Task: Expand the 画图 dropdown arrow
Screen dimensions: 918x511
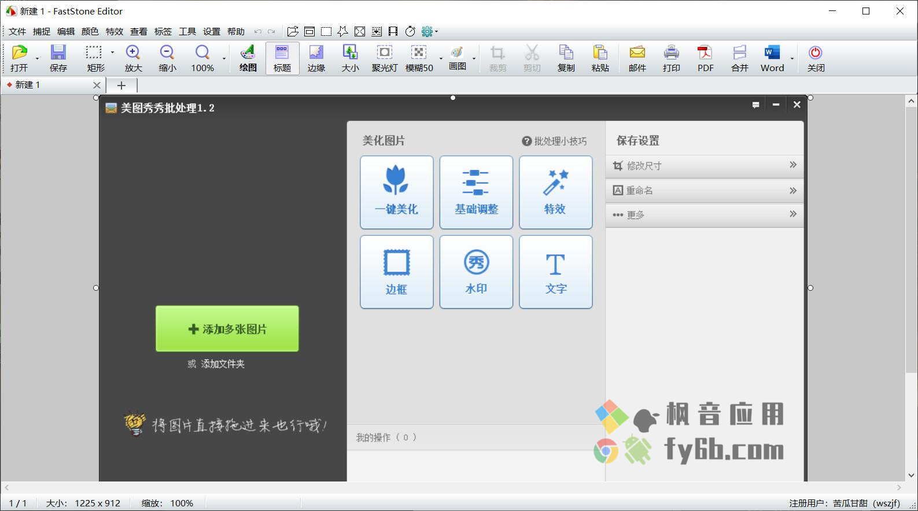Action: point(474,58)
